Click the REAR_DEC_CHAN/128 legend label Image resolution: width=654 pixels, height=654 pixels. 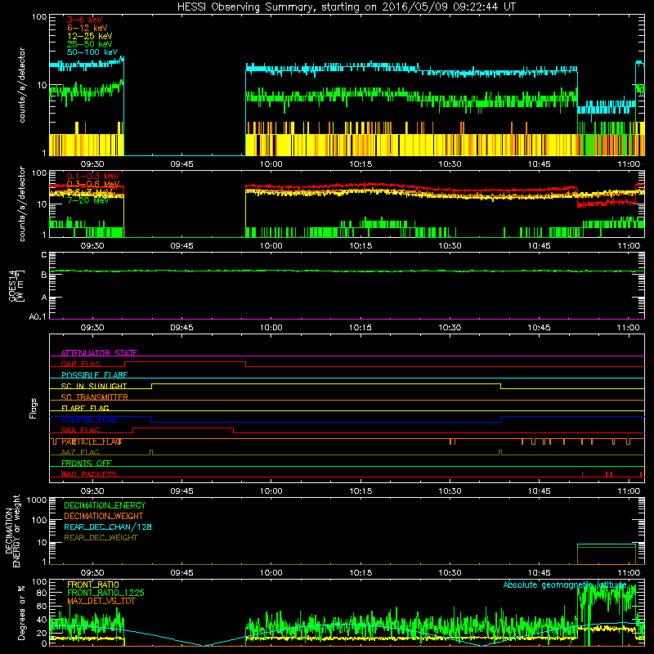[108, 526]
